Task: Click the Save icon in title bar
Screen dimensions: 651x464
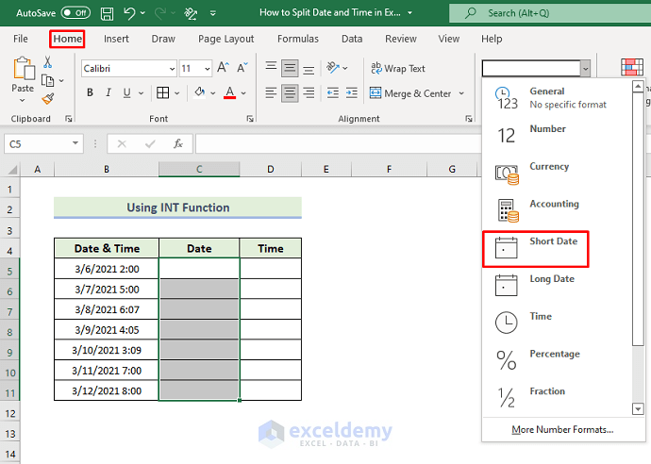Action: coord(107,13)
